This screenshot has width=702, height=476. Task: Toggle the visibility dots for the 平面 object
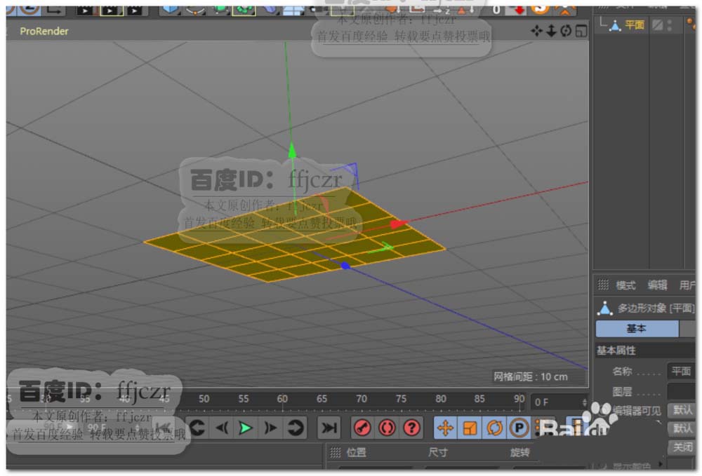[x=669, y=25]
